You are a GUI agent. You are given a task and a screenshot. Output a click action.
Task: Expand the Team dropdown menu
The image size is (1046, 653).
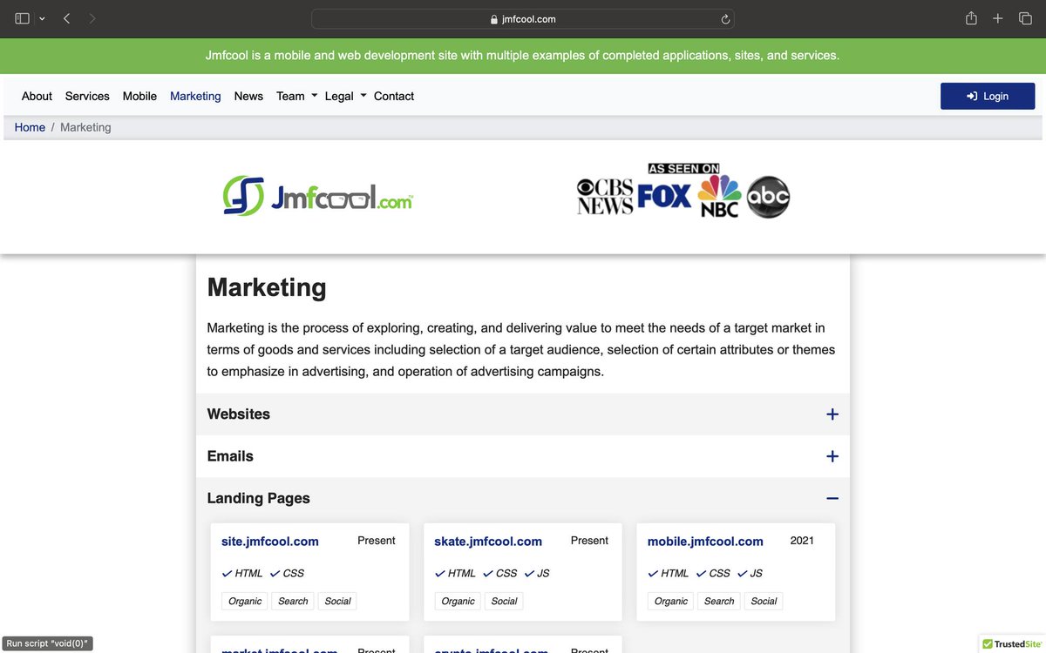(x=297, y=96)
